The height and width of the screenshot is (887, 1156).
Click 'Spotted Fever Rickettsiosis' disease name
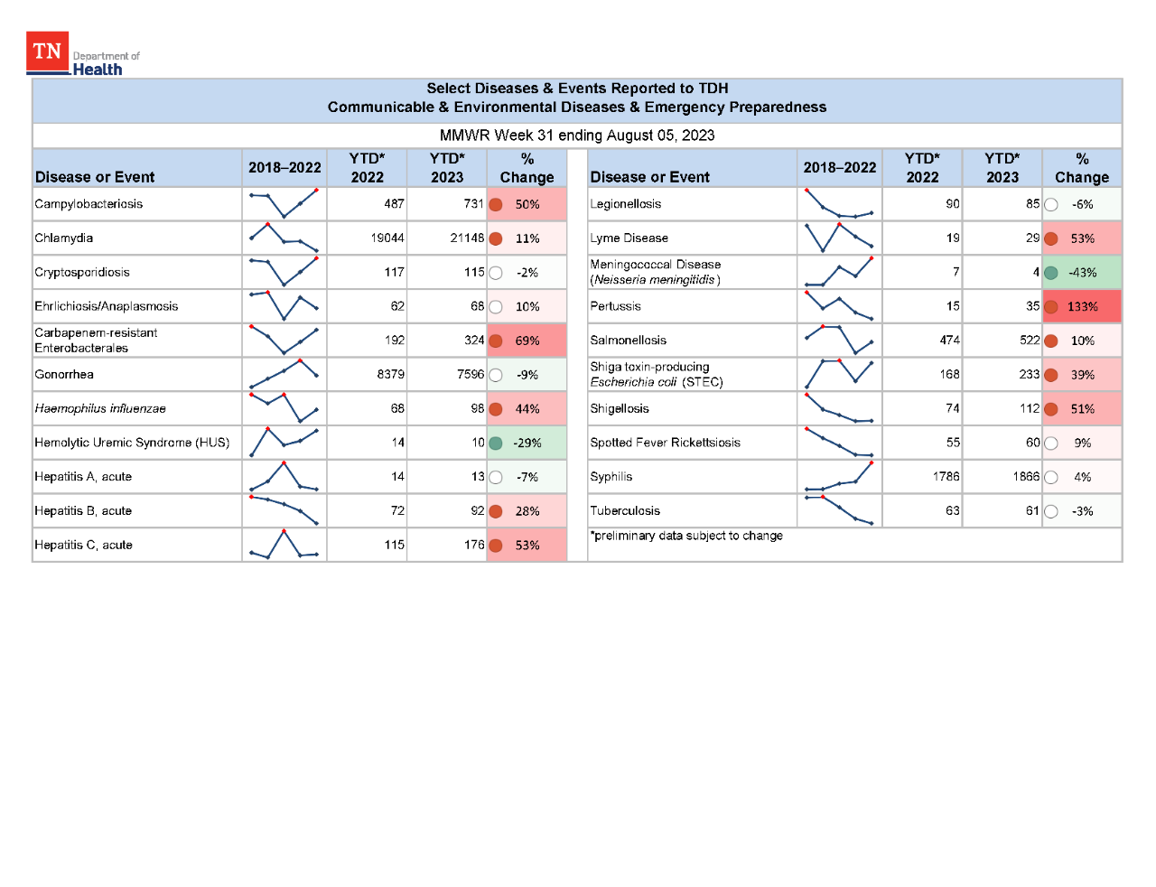665,443
